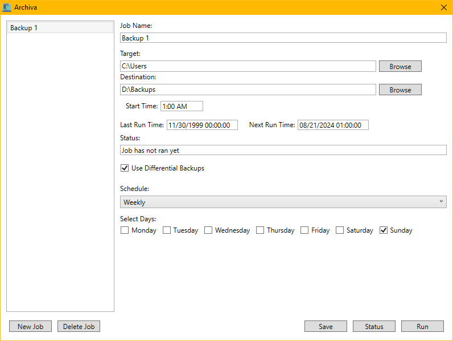Click the Target path field
The image size is (453, 341).
click(x=248, y=66)
